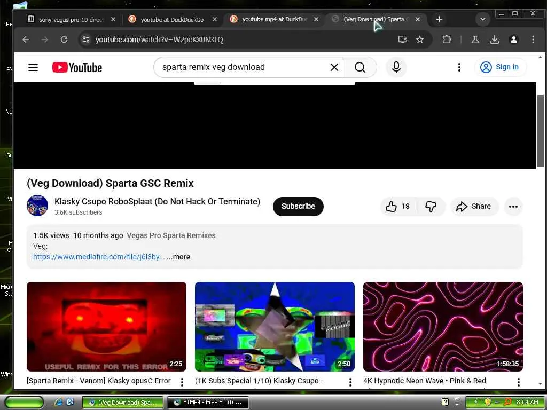This screenshot has width=547, height=410.
Task: Click the 8:04 AM clock
Action: click(x=527, y=403)
